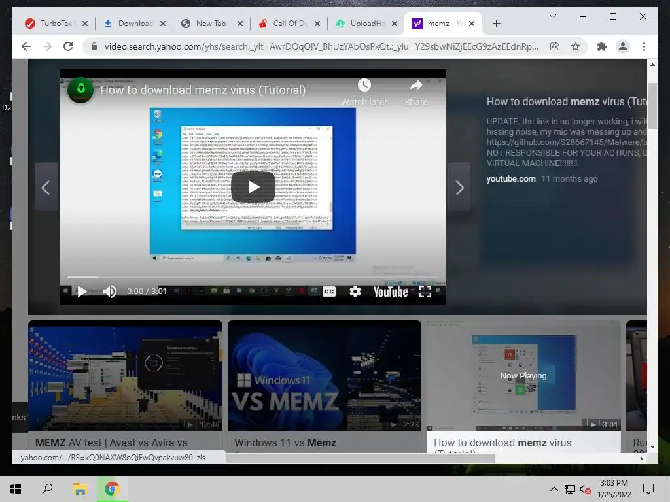The image size is (670, 502).
Task: Open the side panel video title link
Action: pos(567,101)
